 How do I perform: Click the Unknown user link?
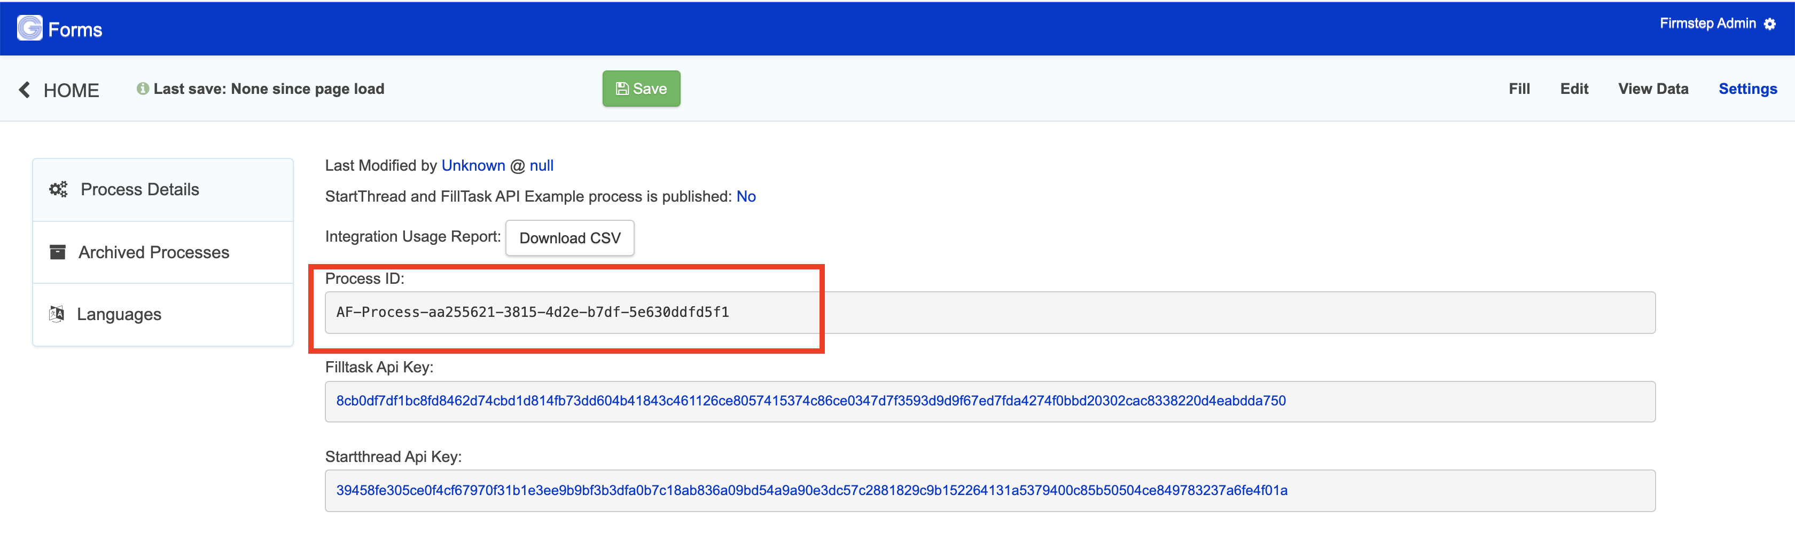[x=473, y=165]
